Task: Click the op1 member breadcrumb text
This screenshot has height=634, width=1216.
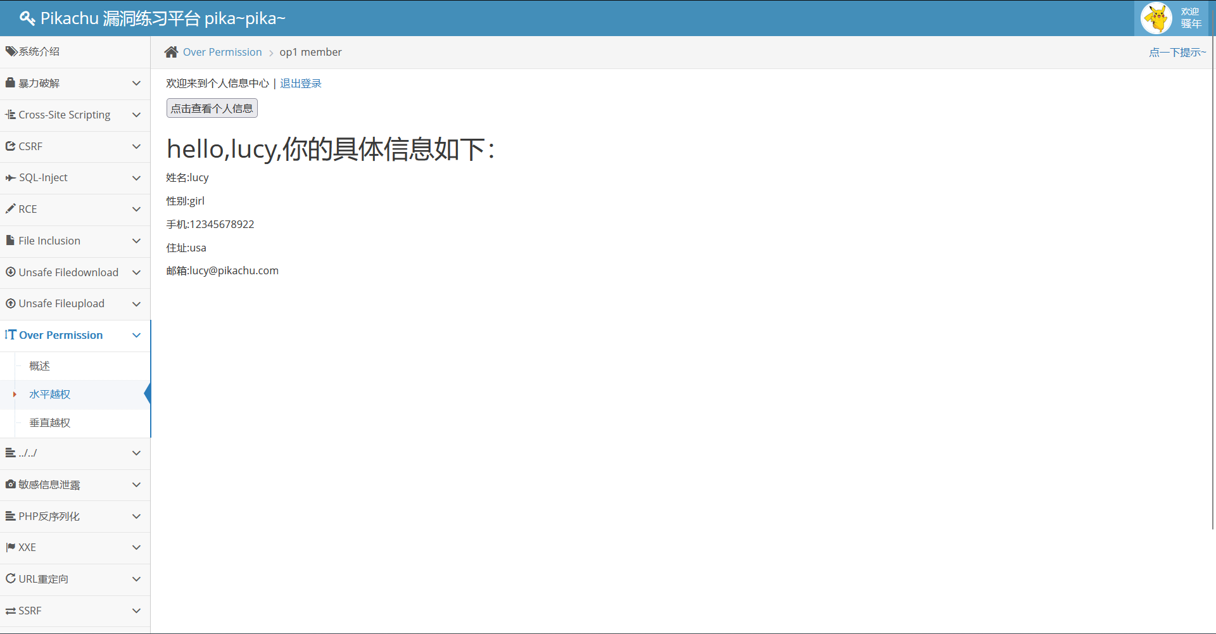Action: click(310, 52)
